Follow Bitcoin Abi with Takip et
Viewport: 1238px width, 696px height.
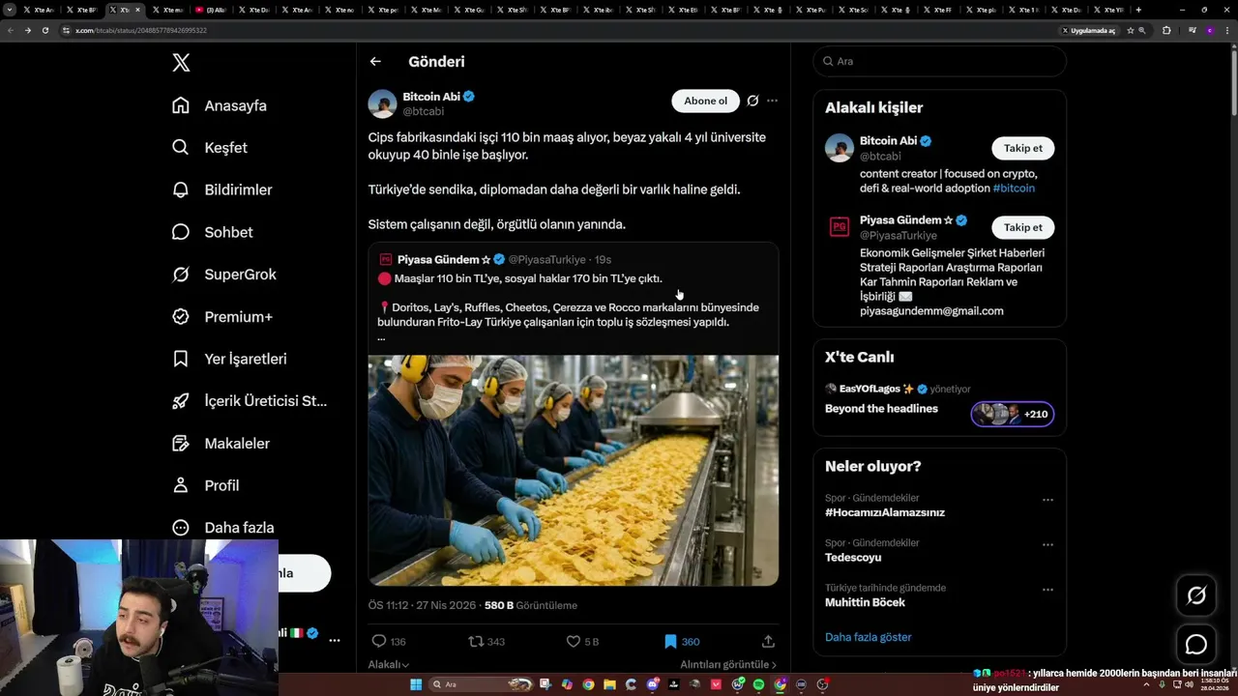(1022, 148)
